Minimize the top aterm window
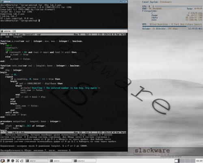 tap(121, 2)
